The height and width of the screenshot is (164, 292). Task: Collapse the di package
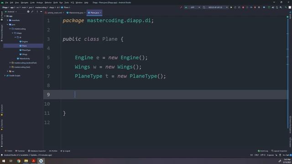(16, 37)
